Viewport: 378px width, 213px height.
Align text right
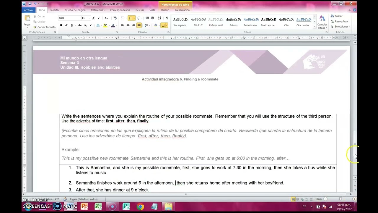(133, 25)
